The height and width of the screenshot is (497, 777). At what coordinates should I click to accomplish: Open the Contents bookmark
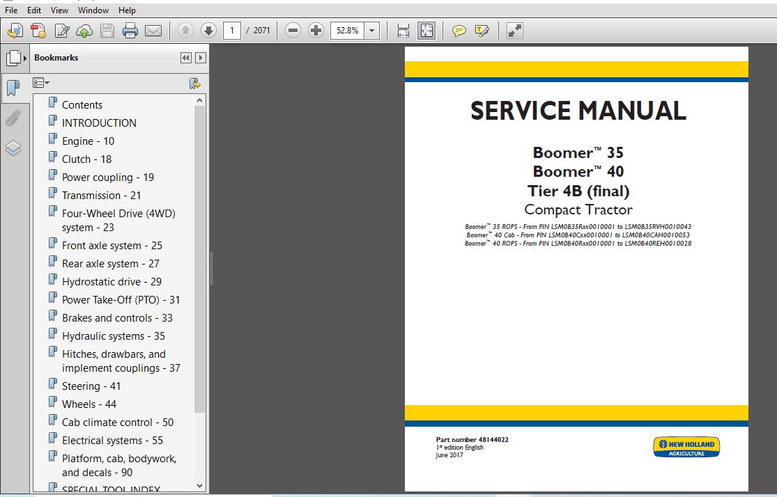point(82,105)
